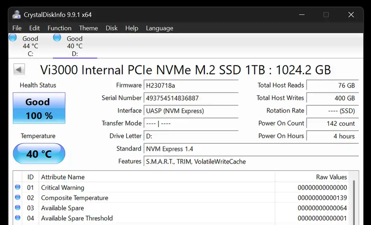
Task: Open the File menu
Action: point(17,28)
